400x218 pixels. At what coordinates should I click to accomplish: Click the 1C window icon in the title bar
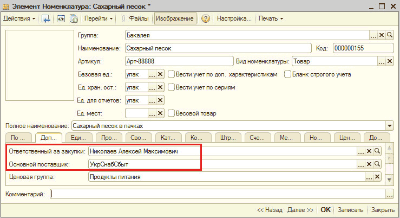click(5, 7)
